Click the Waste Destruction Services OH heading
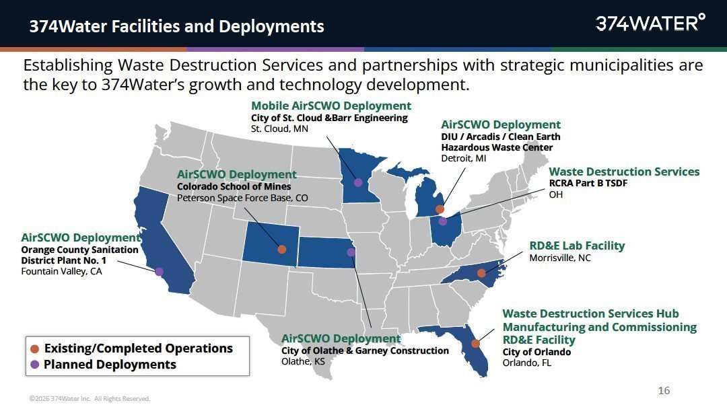 [624, 172]
